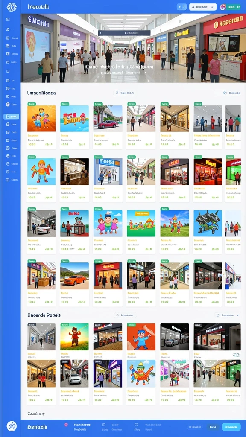Click the outlined pill button in the footer bar
This screenshot has width=246, height=437.
195,427
